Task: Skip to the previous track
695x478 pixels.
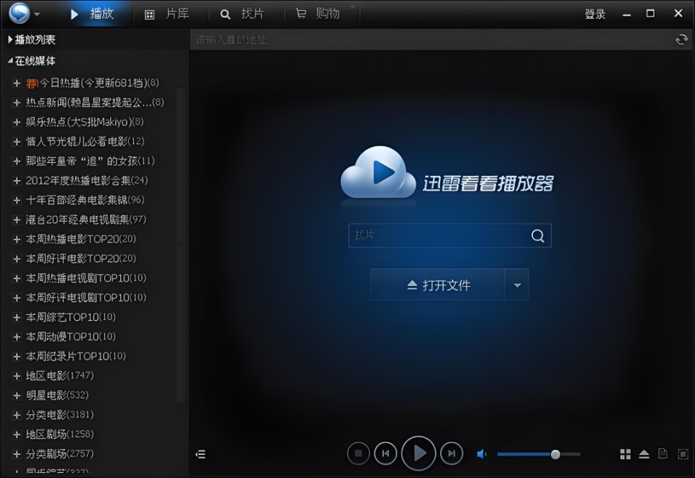Action: pyautogui.click(x=386, y=453)
